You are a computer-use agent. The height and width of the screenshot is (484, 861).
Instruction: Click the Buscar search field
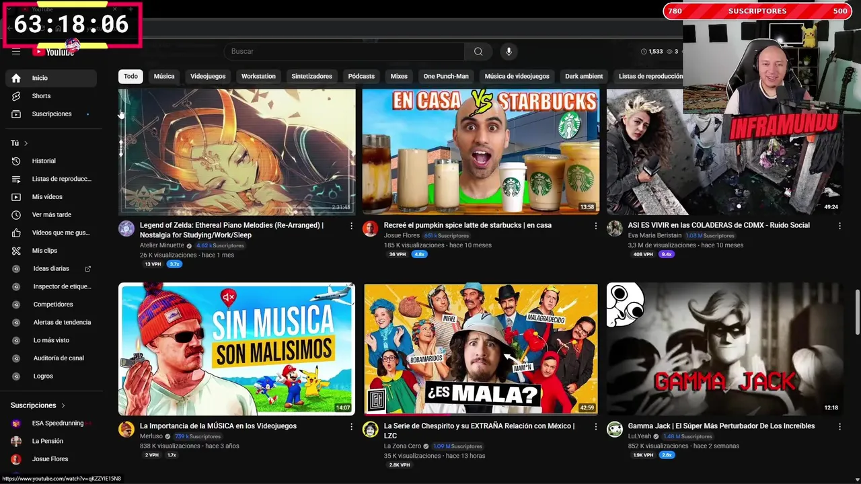(344, 52)
